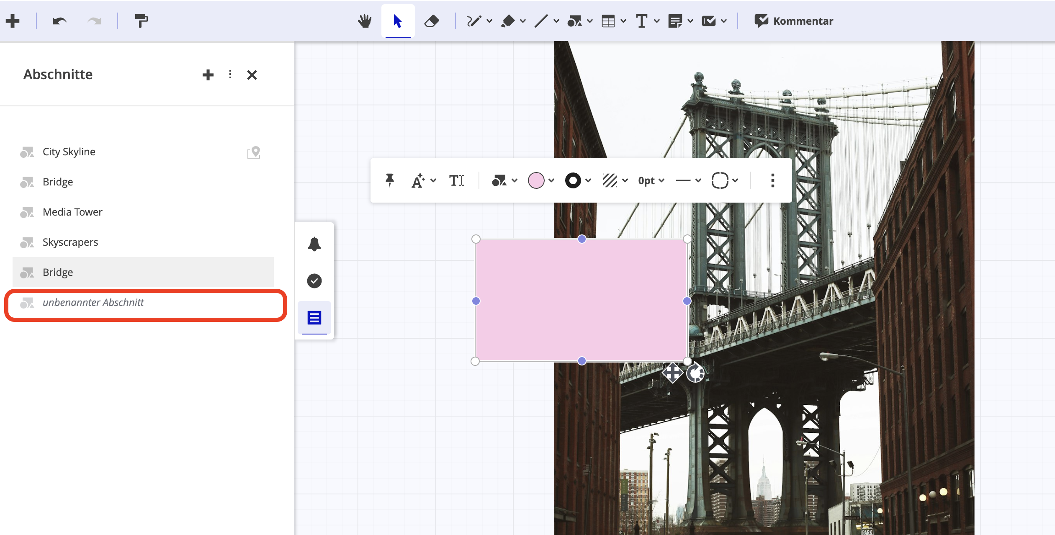Select the Text tool
The image size is (1055, 535).
(641, 21)
